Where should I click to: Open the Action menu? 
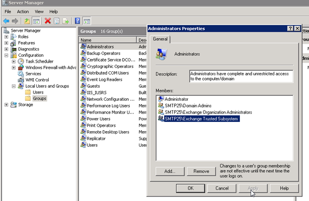pyautogui.click(x=23, y=12)
